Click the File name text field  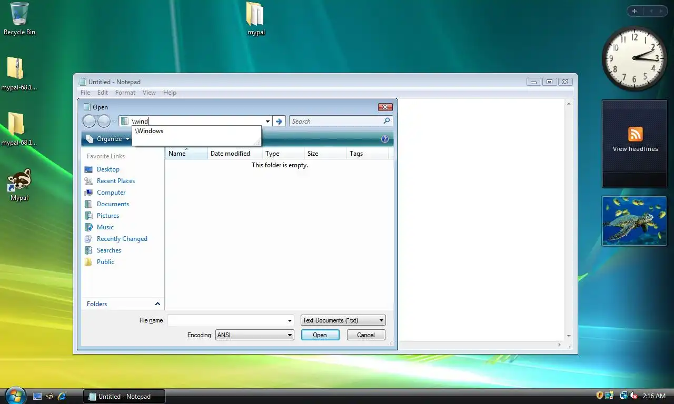(x=227, y=320)
